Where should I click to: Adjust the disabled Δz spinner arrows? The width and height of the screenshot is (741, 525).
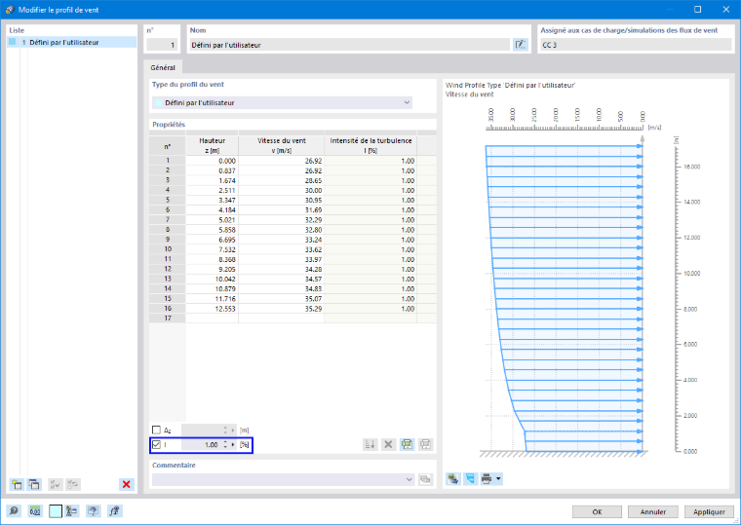(225, 430)
